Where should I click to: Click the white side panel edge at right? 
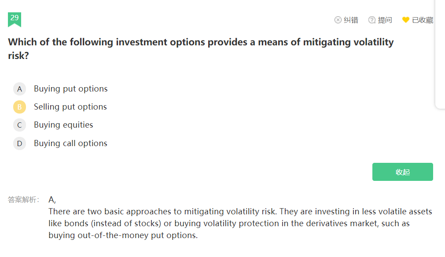[440, 54]
